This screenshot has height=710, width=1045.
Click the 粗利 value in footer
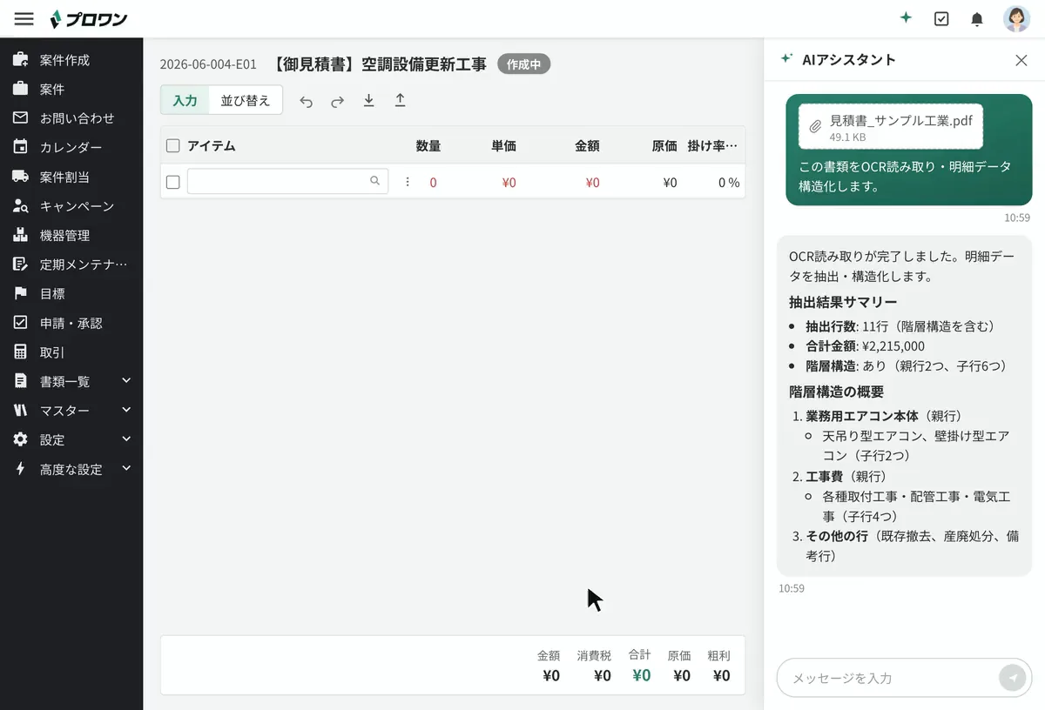[721, 675]
